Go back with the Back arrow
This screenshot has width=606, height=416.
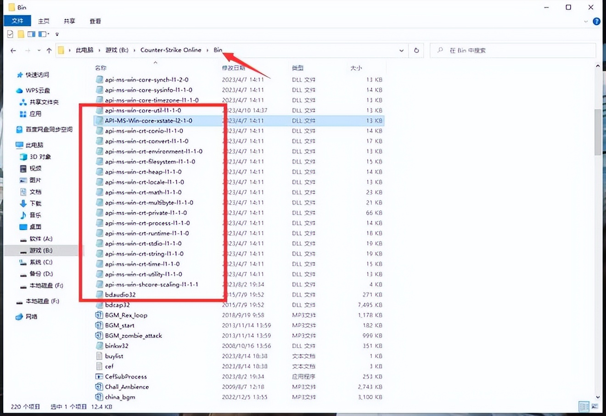coord(13,51)
